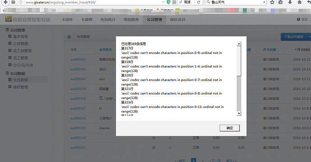Image resolution: width=311 pixels, height=162 pixels.
Task: Reload the page with the refresh icon
Action: pyautogui.click(x=198, y=2)
